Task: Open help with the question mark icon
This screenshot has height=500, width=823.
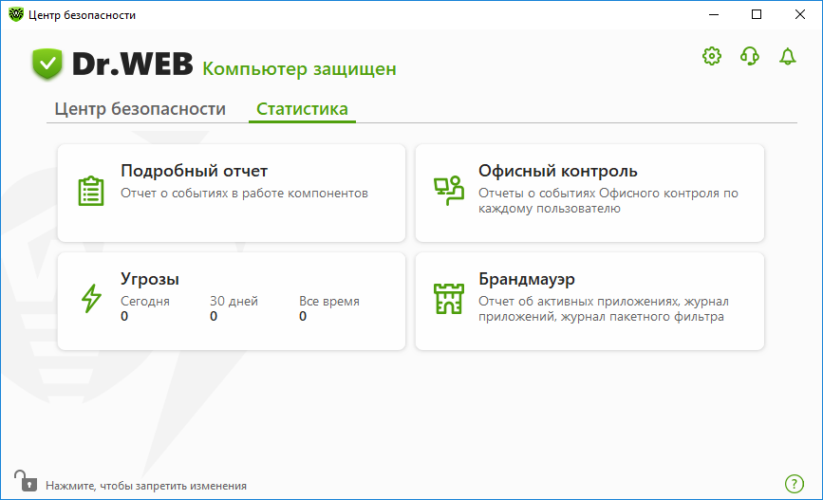Action: [795, 484]
